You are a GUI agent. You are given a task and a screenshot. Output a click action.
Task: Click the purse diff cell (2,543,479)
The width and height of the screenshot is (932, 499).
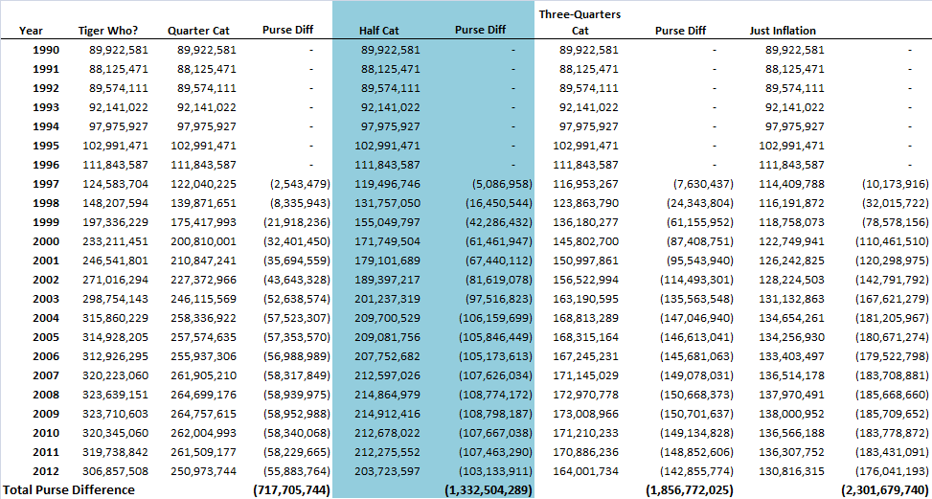(x=301, y=183)
